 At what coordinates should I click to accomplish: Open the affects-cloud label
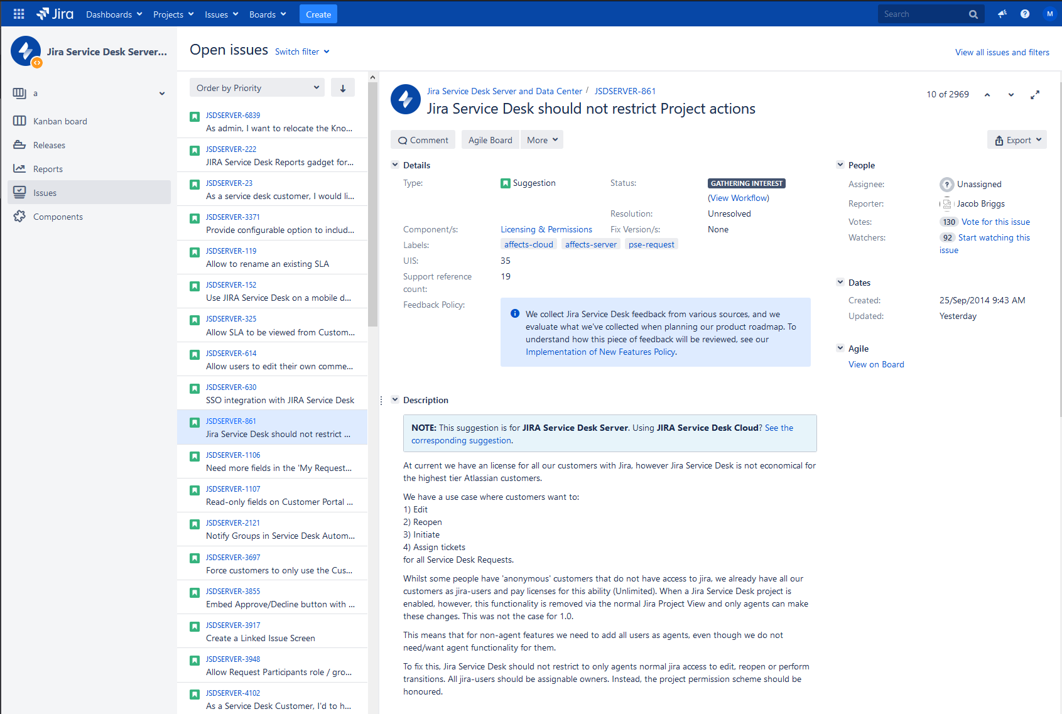click(529, 244)
